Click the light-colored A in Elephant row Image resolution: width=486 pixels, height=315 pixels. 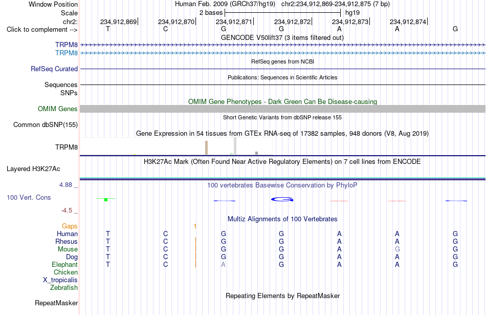click(223, 264)
